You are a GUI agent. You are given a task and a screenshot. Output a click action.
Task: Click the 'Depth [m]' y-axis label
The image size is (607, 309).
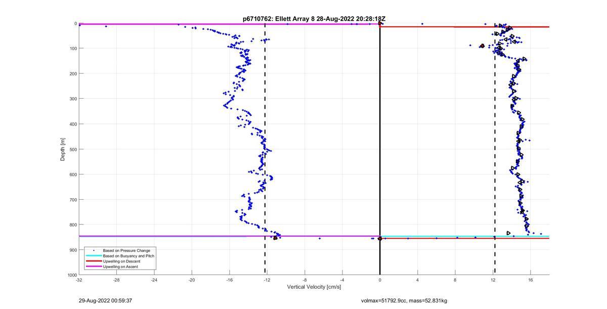[63, 149]
